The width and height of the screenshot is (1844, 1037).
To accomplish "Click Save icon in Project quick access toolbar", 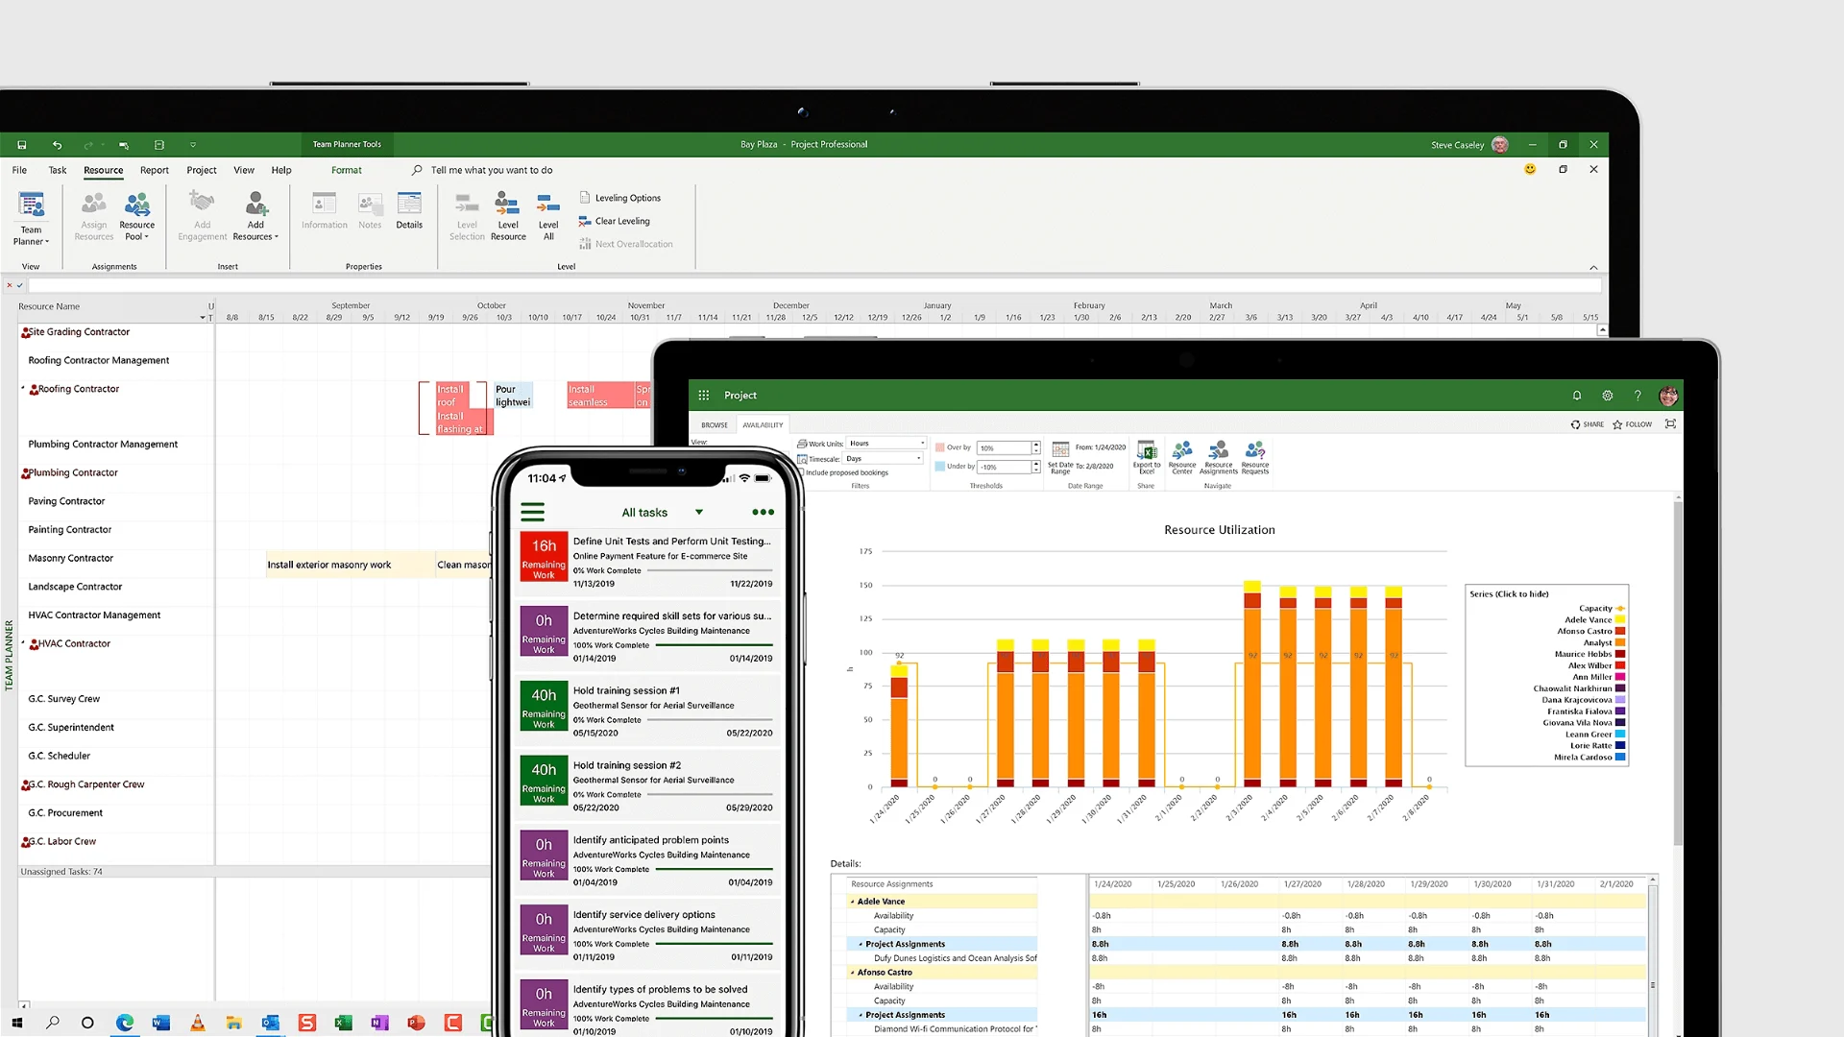I will click(21, 145).
